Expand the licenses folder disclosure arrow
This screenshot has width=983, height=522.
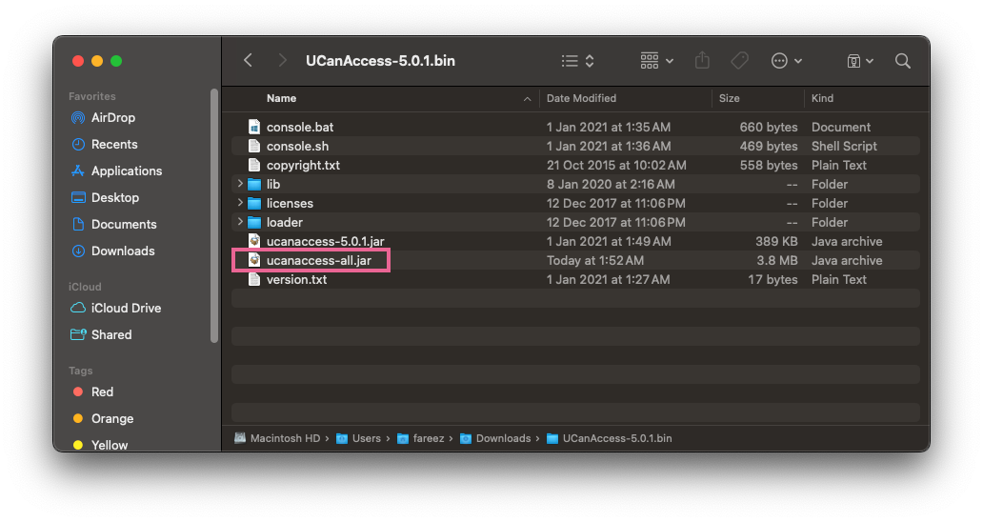tap(239, 202)
